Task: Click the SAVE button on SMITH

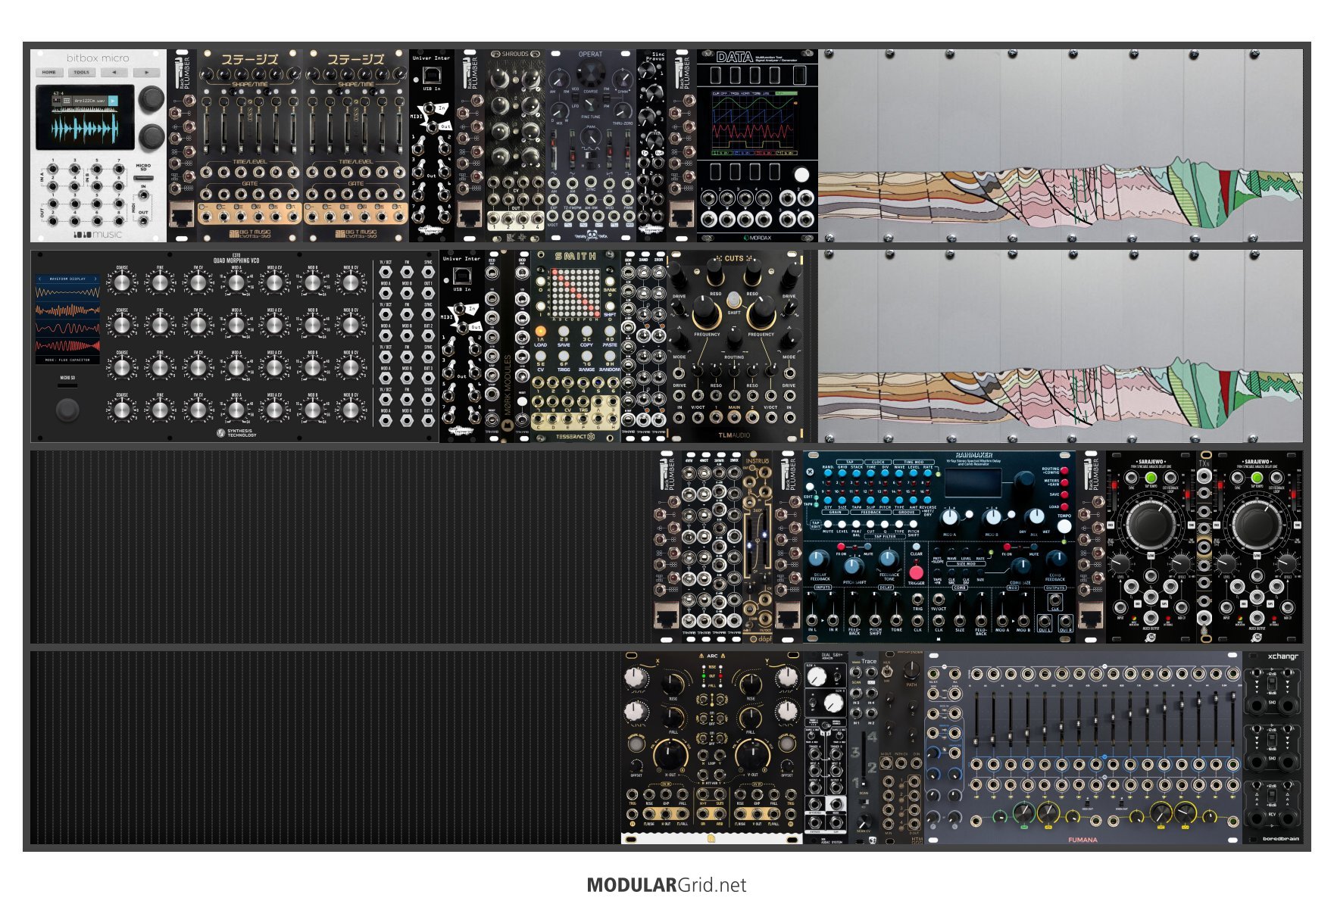Action: click(564, 332)
